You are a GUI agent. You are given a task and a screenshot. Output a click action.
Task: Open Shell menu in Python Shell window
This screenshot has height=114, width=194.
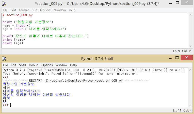[23, 65]
